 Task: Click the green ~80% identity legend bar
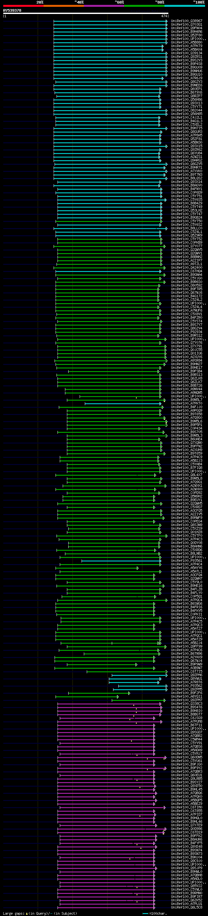[x=144, y=6]
